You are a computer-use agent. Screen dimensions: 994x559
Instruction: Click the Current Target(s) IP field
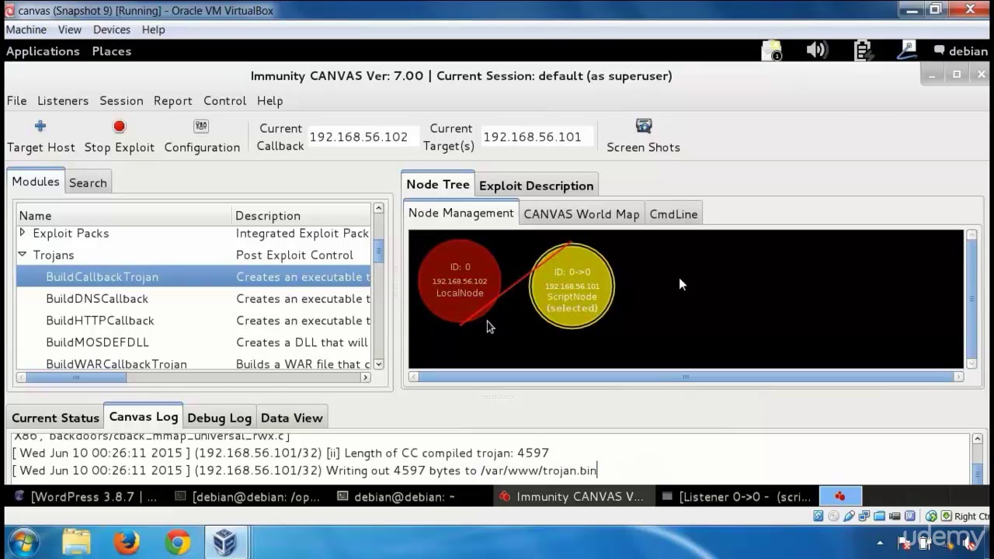537,137
